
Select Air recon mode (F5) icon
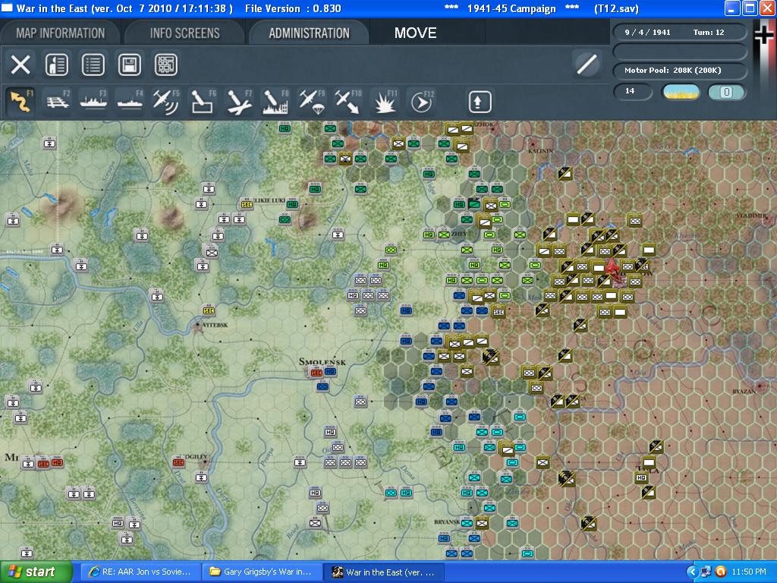pos(166,102)
